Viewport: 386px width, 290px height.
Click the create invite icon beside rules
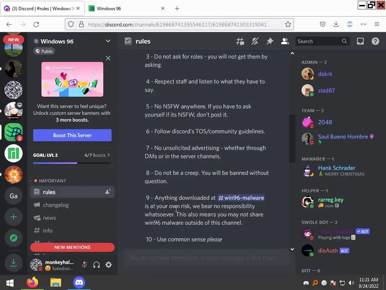pos(108,191)
